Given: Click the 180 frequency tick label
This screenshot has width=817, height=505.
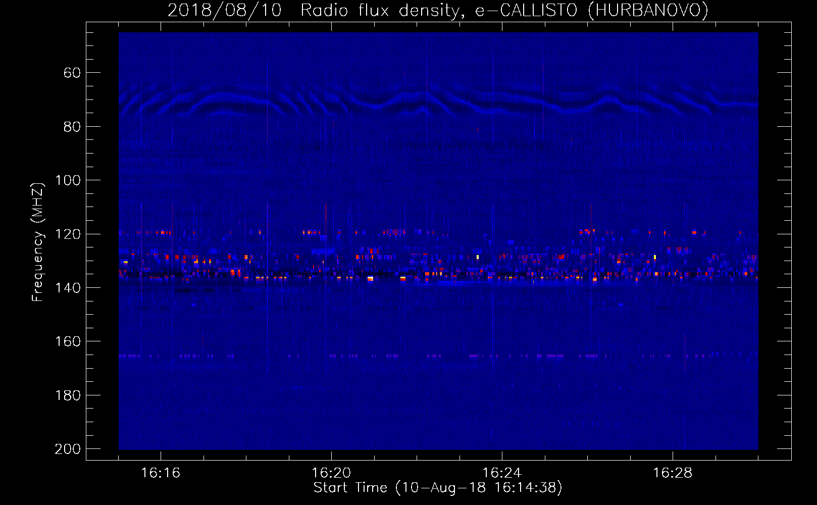Looking at the screenshot, I should coord(68,395).
